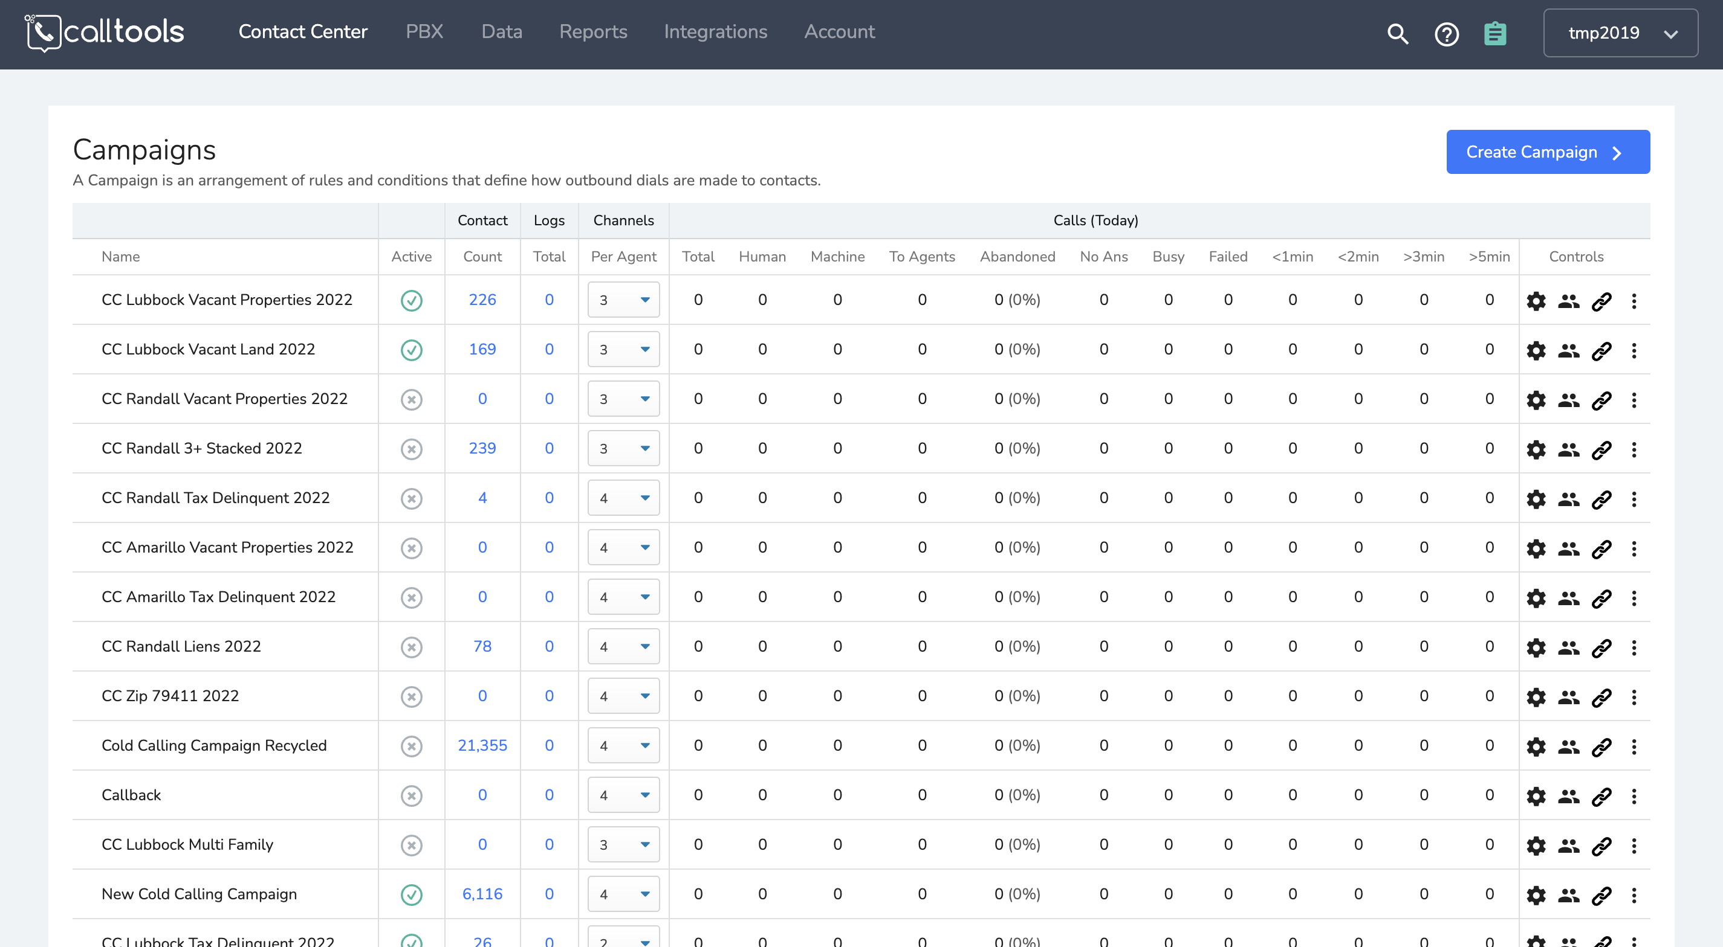Expand the tmp2019 account dropdown
This screenshot has width=1723, height=947.
coord(1620,33)
